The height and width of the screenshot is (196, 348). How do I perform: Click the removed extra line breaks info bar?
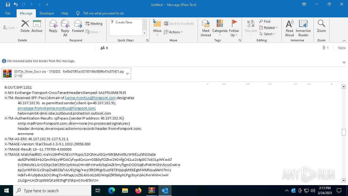(174, 61)
